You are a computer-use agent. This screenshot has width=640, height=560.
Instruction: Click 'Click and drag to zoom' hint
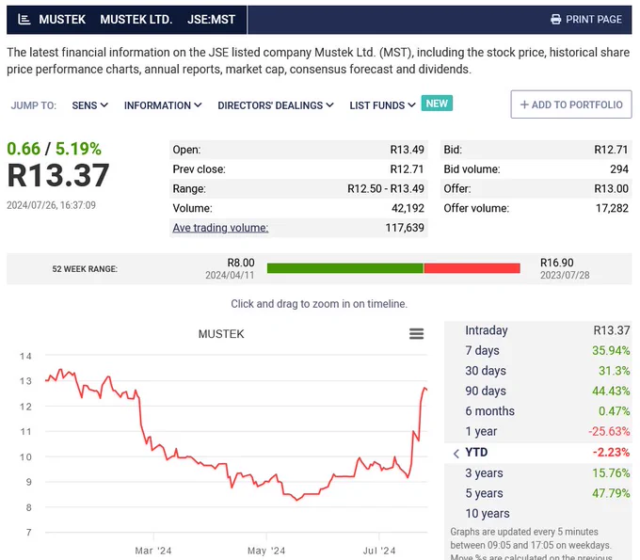coord(319,304)
